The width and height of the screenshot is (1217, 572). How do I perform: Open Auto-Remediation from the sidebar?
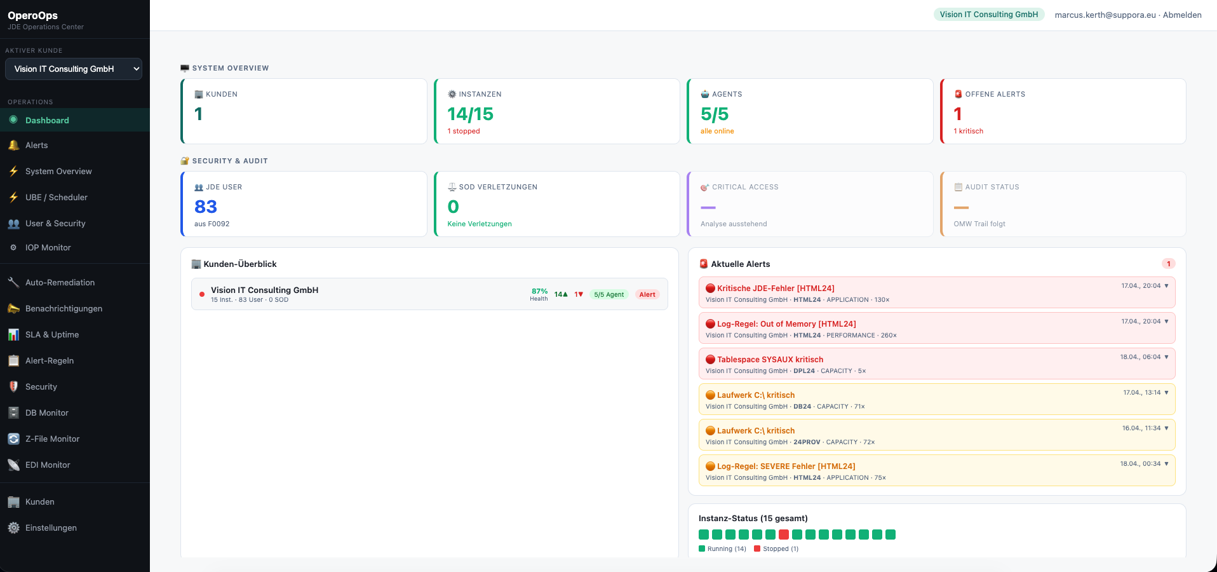click(x=61, y=282)
